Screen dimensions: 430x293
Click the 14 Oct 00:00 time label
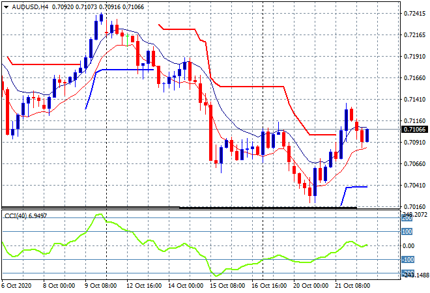[x=186, y=286]
